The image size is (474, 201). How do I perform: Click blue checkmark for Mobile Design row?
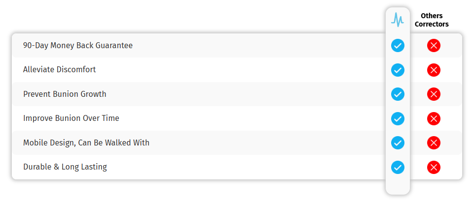pos(398,143)
